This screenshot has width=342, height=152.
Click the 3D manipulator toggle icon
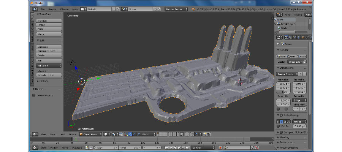[126, 134]
